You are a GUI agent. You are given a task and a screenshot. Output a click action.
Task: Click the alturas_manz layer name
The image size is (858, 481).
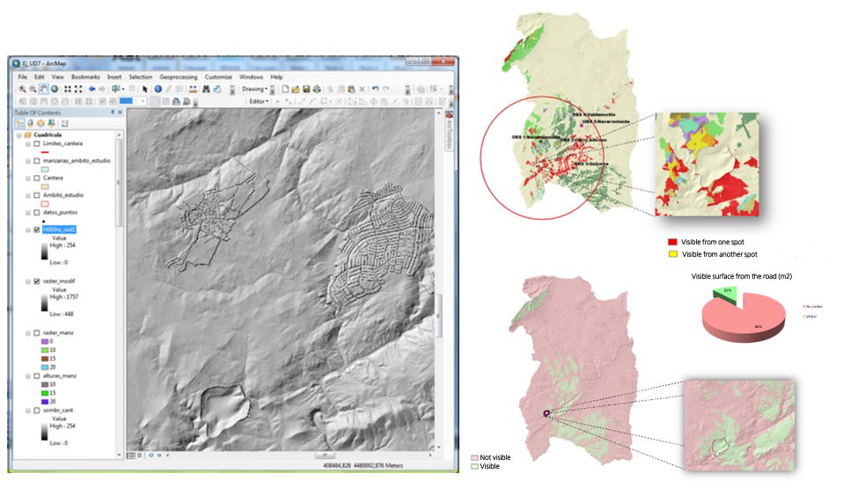coord(59,375)
